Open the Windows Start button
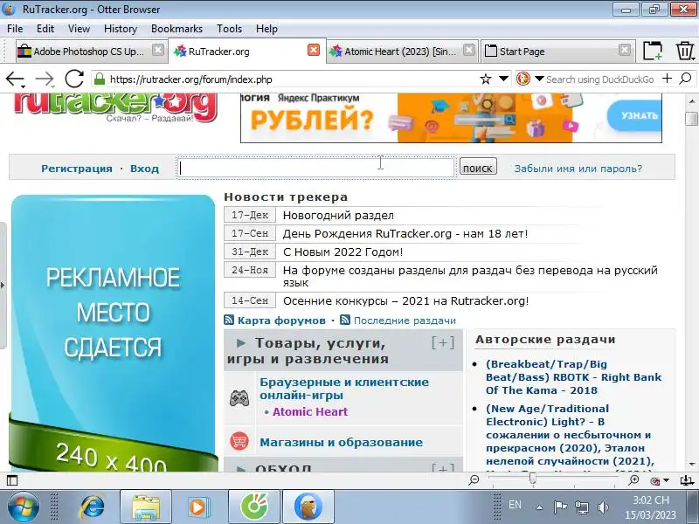 (x=23, y=507)
